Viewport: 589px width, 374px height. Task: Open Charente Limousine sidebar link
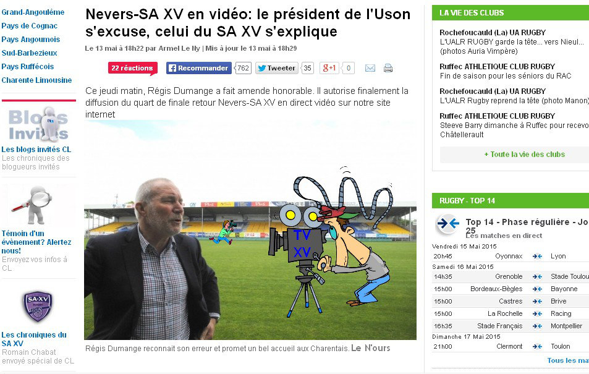tap(36, 80)
